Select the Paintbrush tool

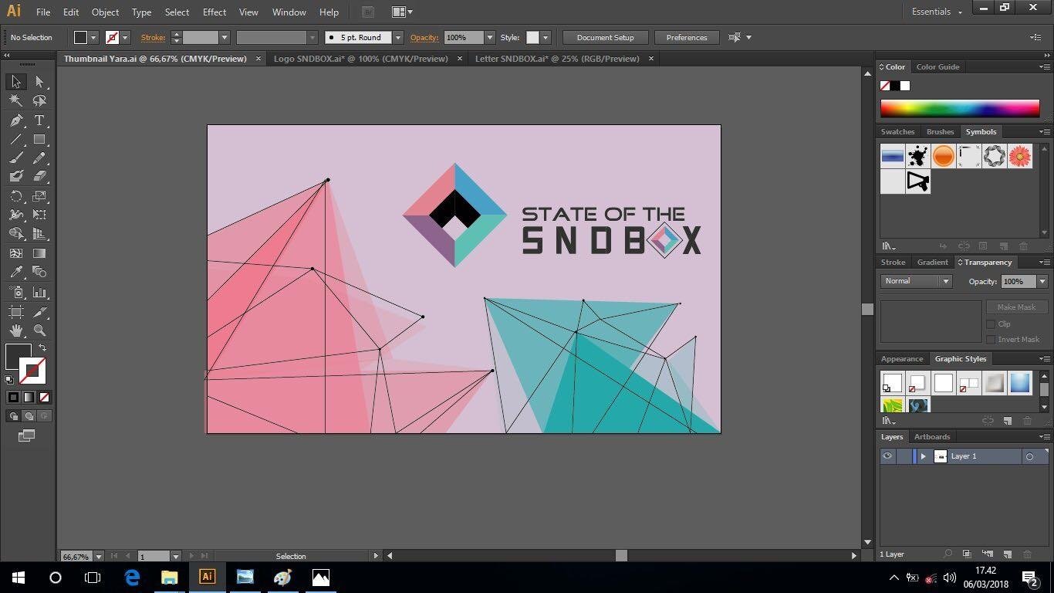[15, 158]
